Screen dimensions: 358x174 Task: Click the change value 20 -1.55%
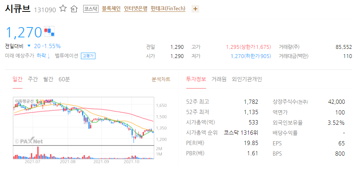47,46
